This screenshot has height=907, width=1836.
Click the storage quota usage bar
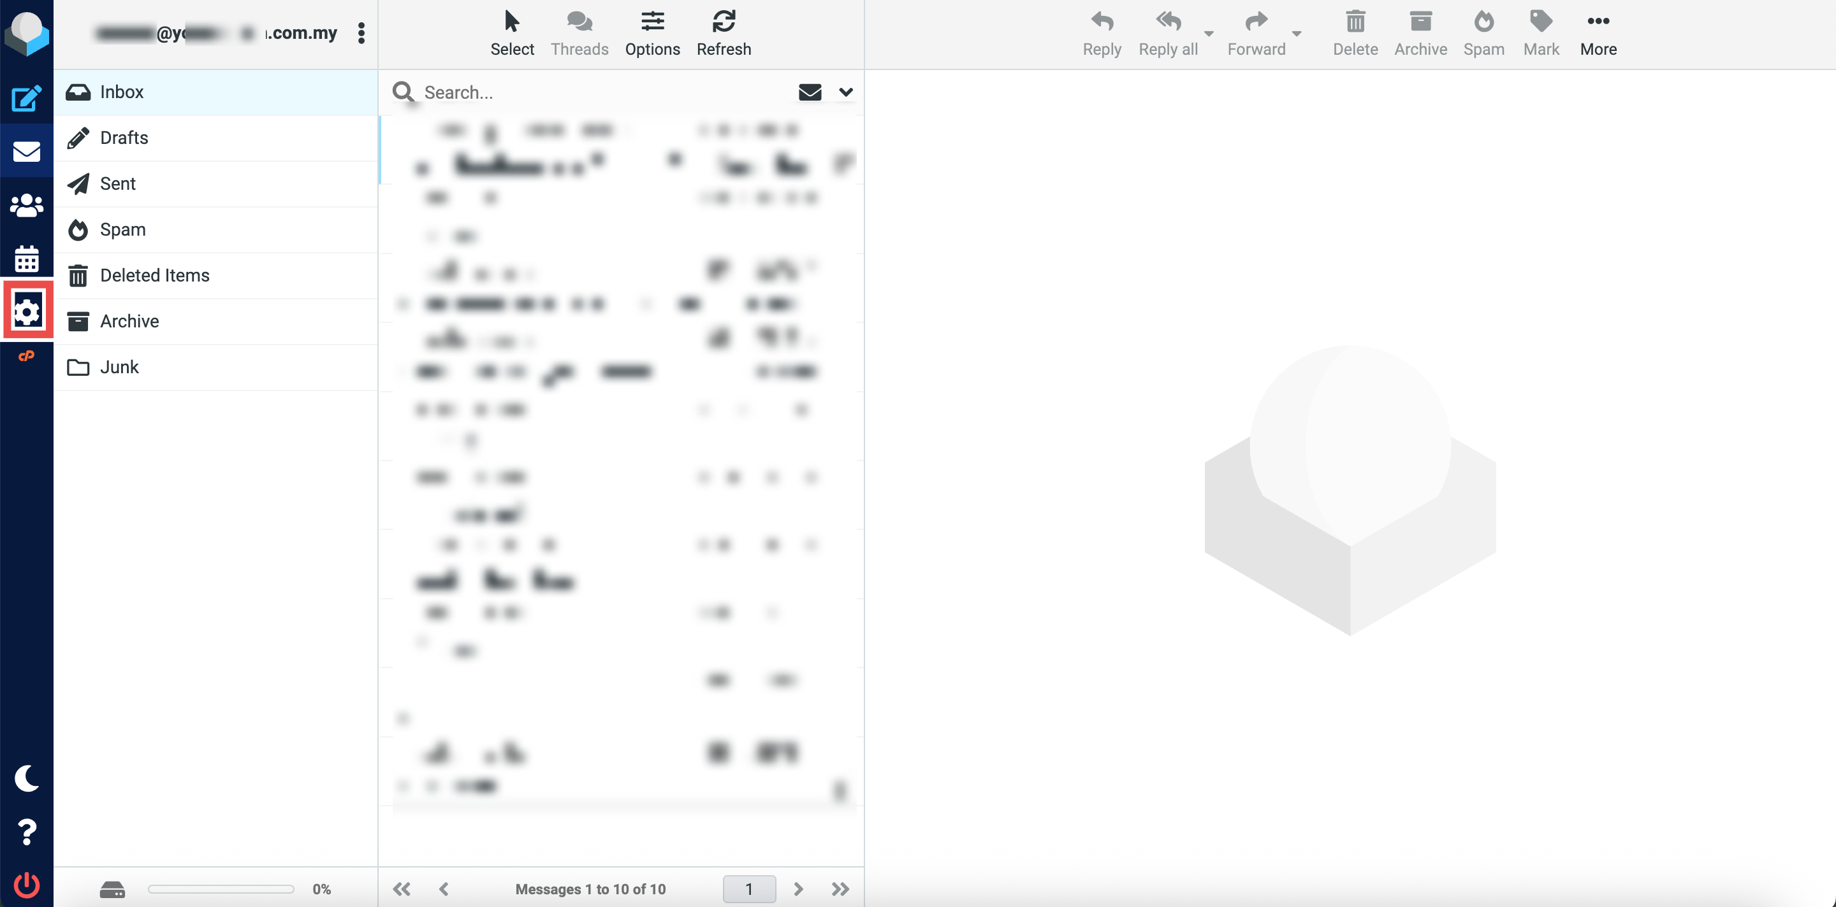point(221,889)
